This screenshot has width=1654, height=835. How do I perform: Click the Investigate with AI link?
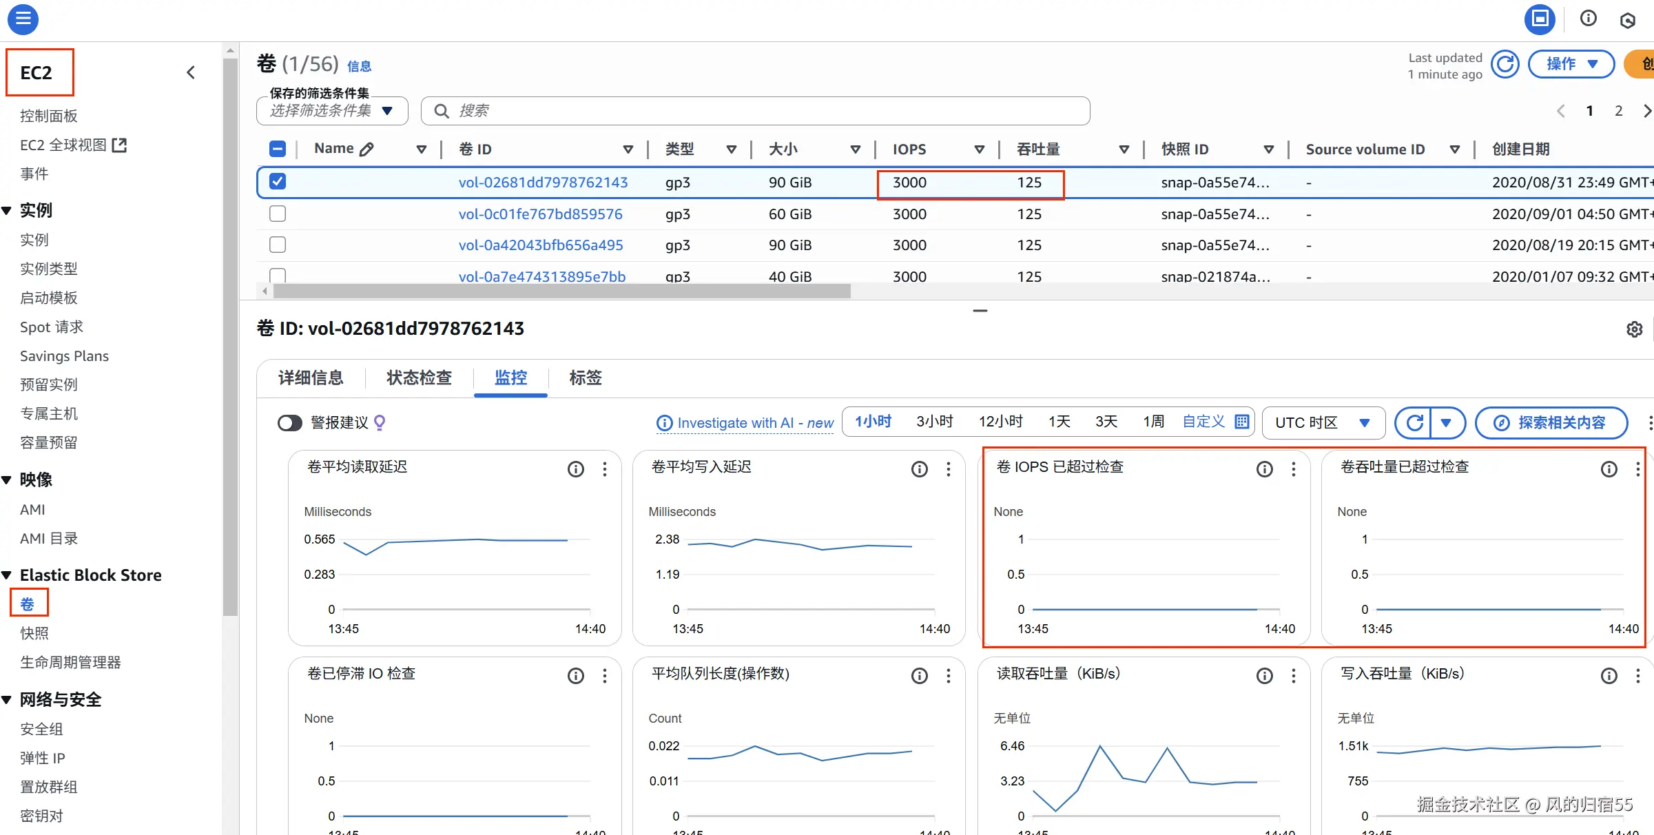745,423
